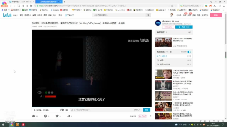Click the coin icon below the video
Screen dimensions: 227x127
click(45, 116)
